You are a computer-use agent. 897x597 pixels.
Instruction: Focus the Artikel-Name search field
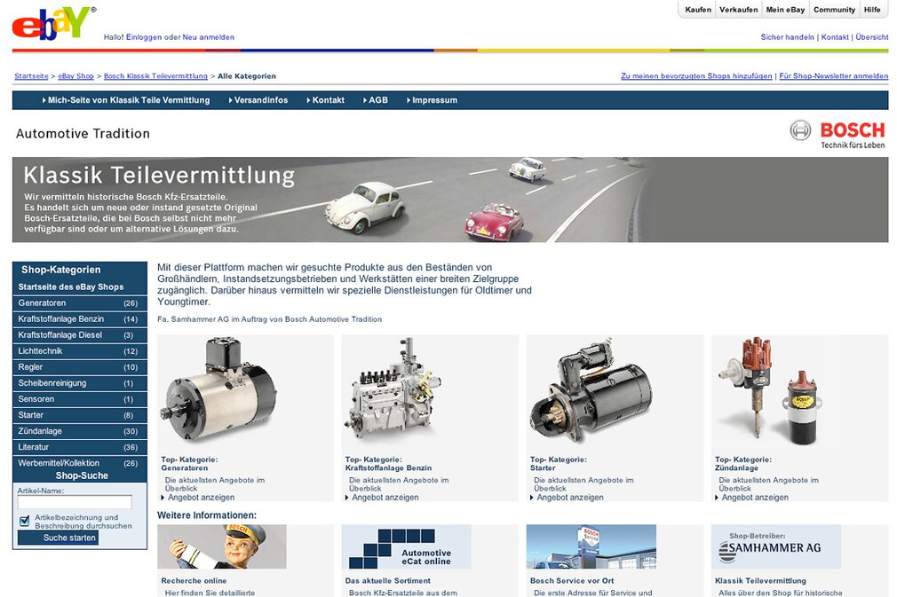(x=75, y=502)
